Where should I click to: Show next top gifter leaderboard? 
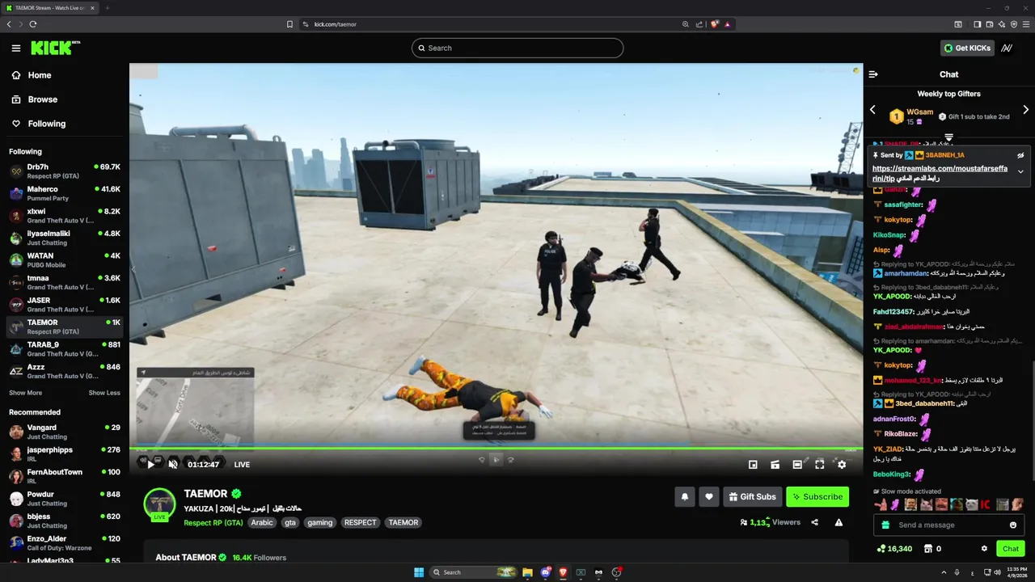click(1026, 110)
